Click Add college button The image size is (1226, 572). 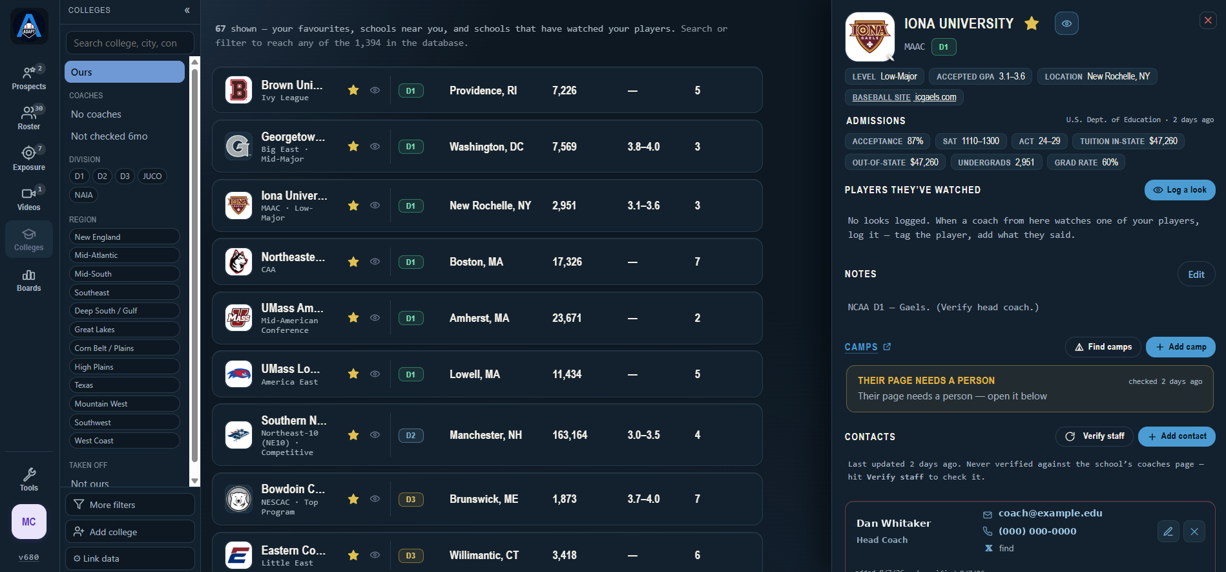130,532
